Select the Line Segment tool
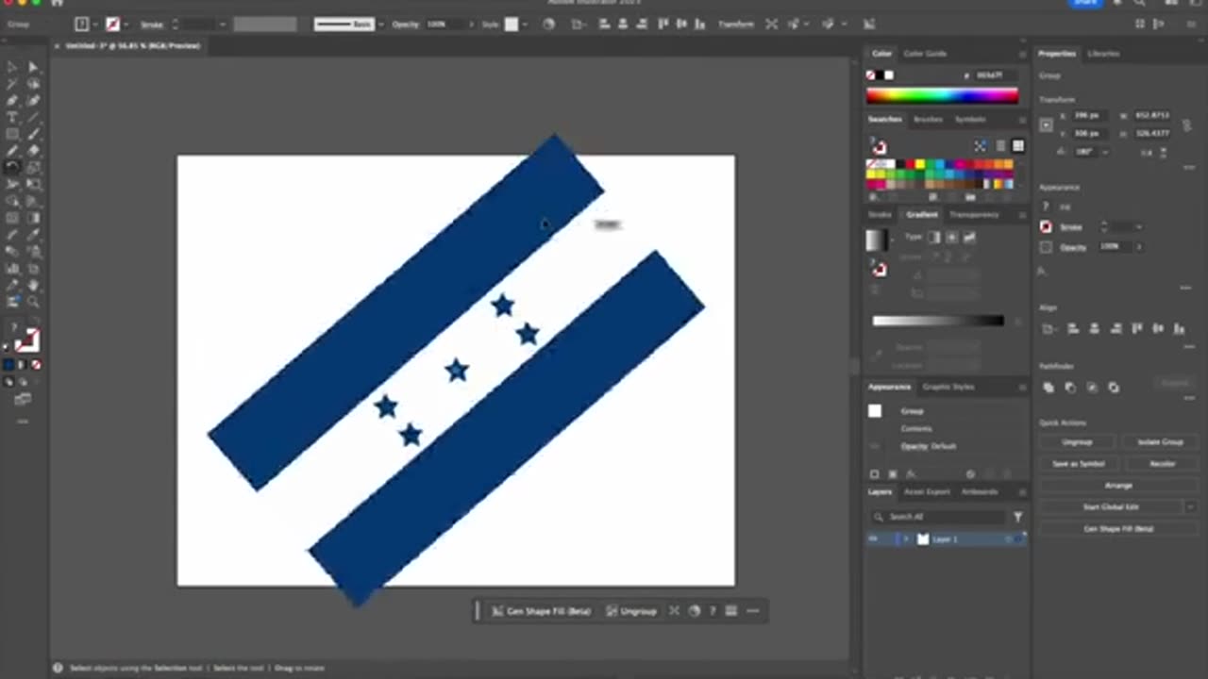The width and height of the screenshot is (1208, 679). pyautogui.click(x=33, y=118)
